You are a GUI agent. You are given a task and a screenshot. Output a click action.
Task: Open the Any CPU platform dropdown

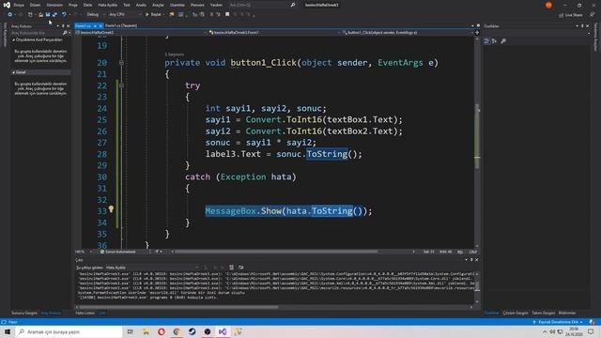tap(125, 15)
